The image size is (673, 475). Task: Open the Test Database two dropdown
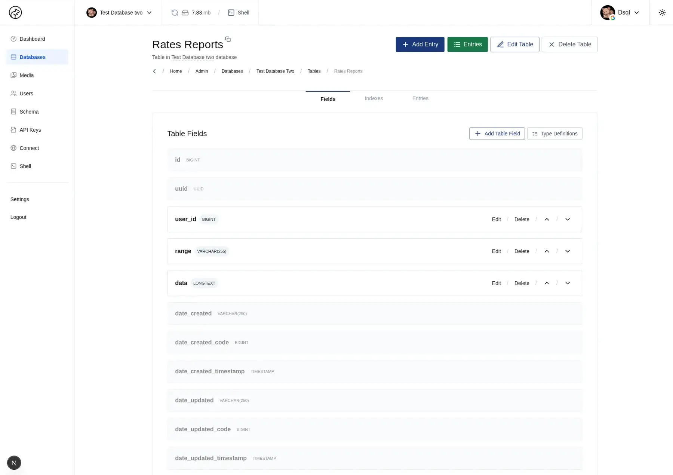pos(119,13)
